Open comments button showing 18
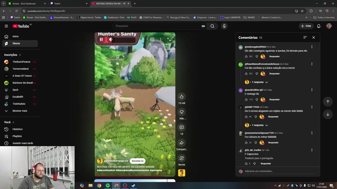Image resolution: width=337 pixels, height=189 pixels. pyautogui.click(x=182, y=127)
